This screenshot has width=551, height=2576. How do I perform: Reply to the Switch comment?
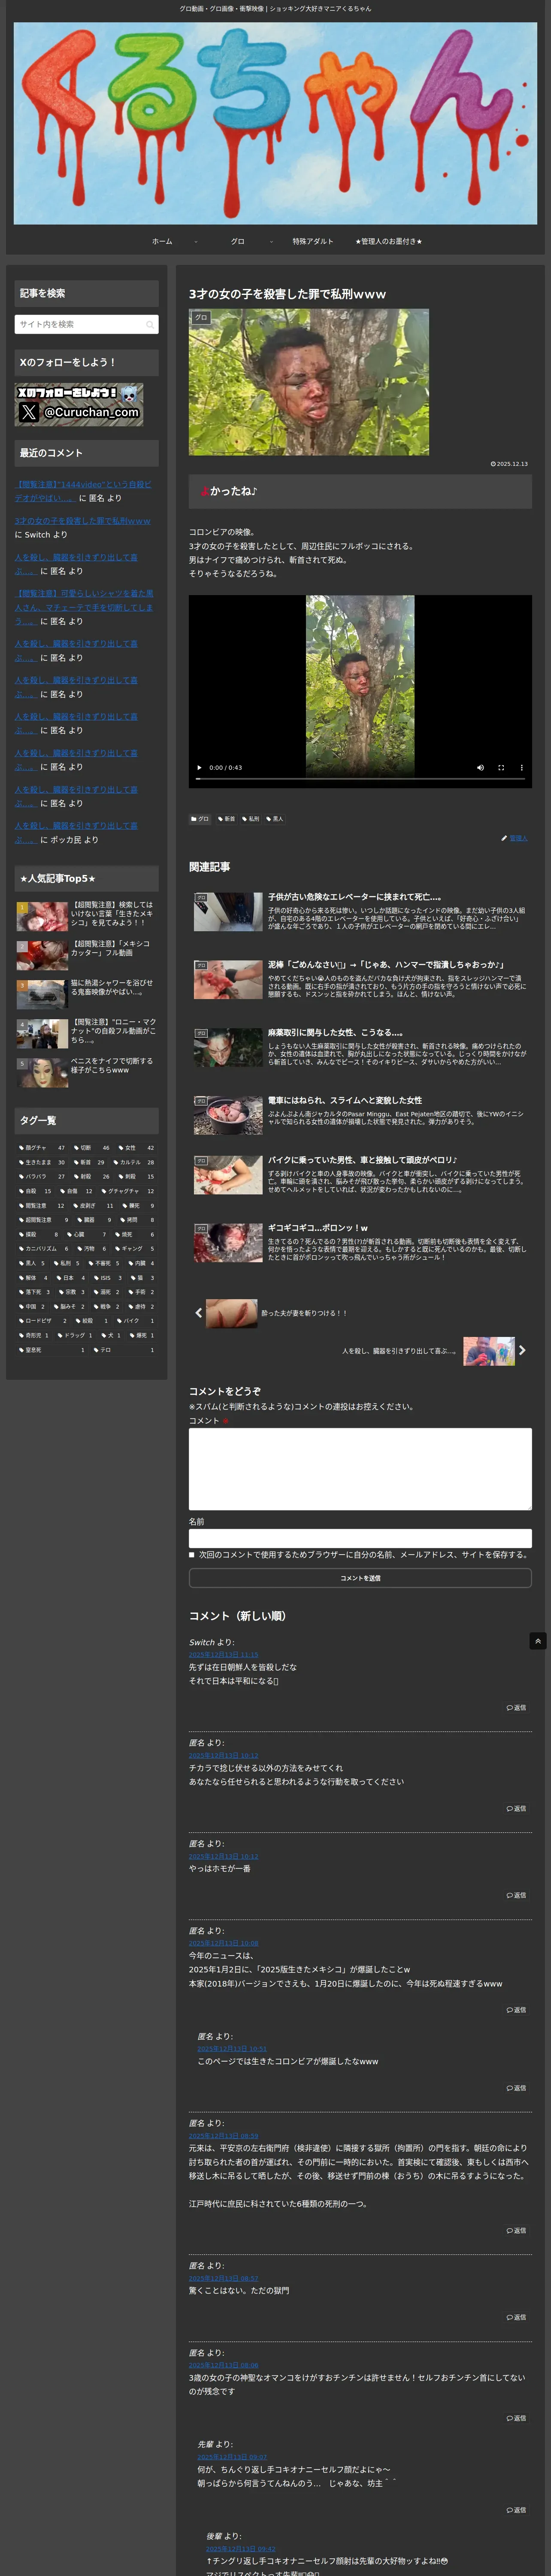pyautogui.click(x=516, y=1708)
